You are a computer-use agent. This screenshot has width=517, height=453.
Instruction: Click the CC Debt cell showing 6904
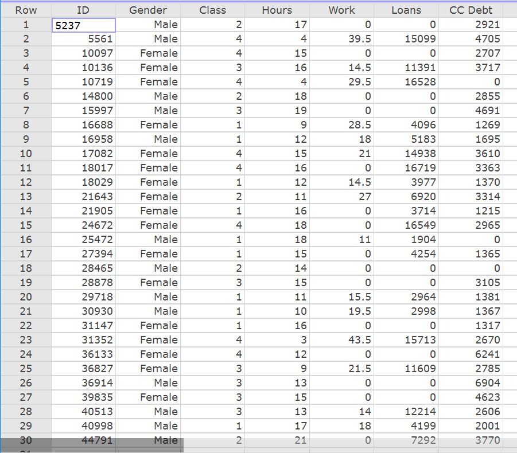coord(471,383)
